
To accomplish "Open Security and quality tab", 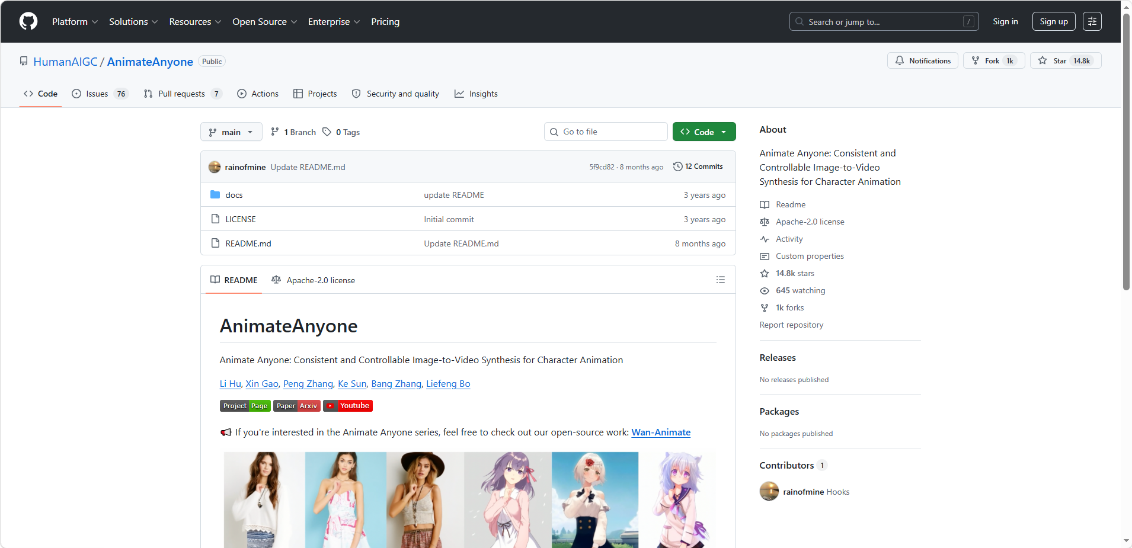I will tap(395, 94).
